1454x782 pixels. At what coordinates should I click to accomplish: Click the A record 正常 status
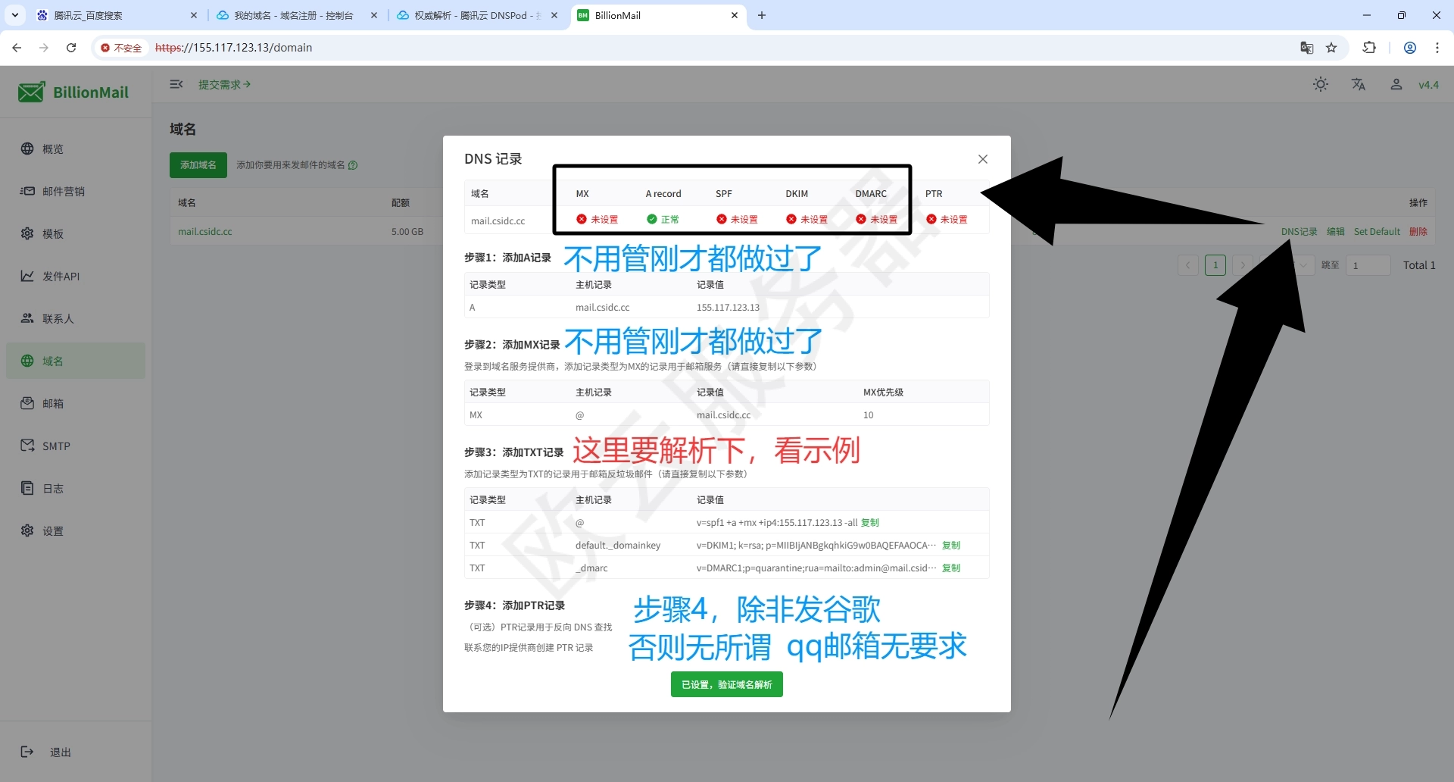pyautogui.click(x=663, y=220)
